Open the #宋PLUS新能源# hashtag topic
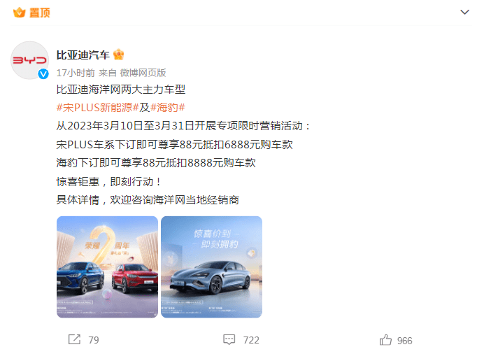The width and height of the screenshot is (477, 354). tap(98, 108)
